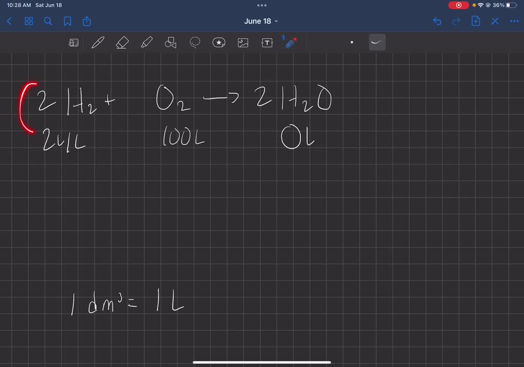524x367 pixels.
Task: Open the Elements stickers tool
Action: [219, 43]
